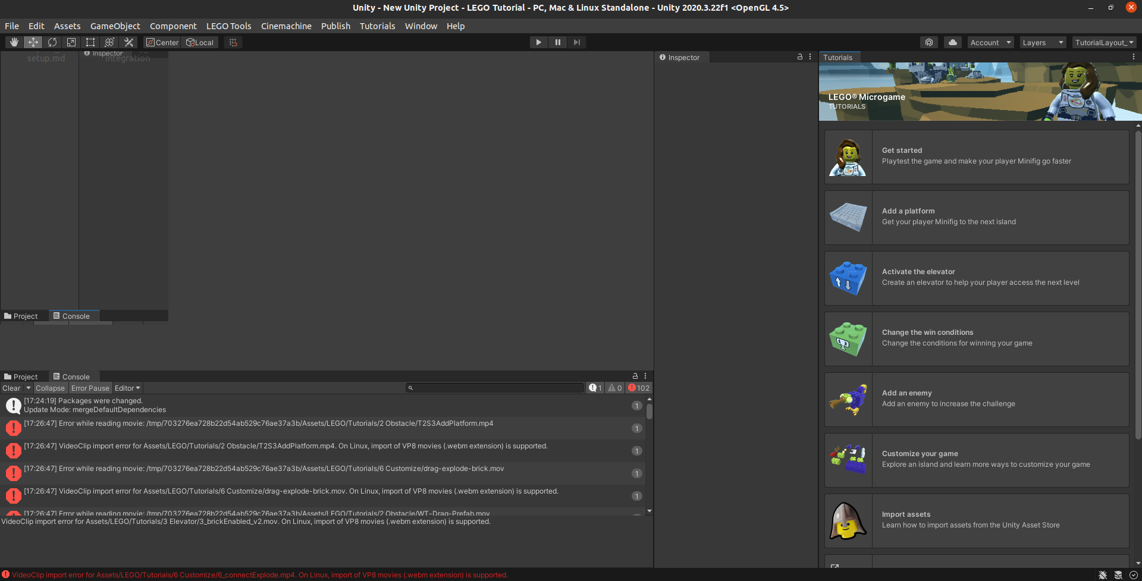Click the Tutorials panel vertical scrollbar
Image resolution: width=1142 pixels, height=581 pixels.
click(x=1138, y=285)
